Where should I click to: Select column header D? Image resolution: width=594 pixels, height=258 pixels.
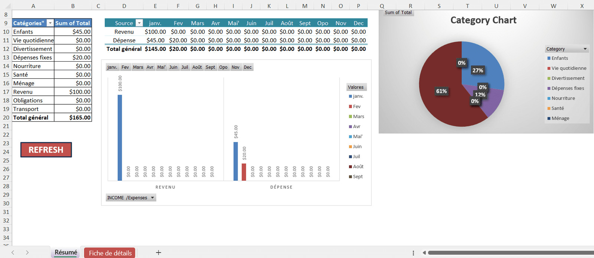click(x=124, y=6)
